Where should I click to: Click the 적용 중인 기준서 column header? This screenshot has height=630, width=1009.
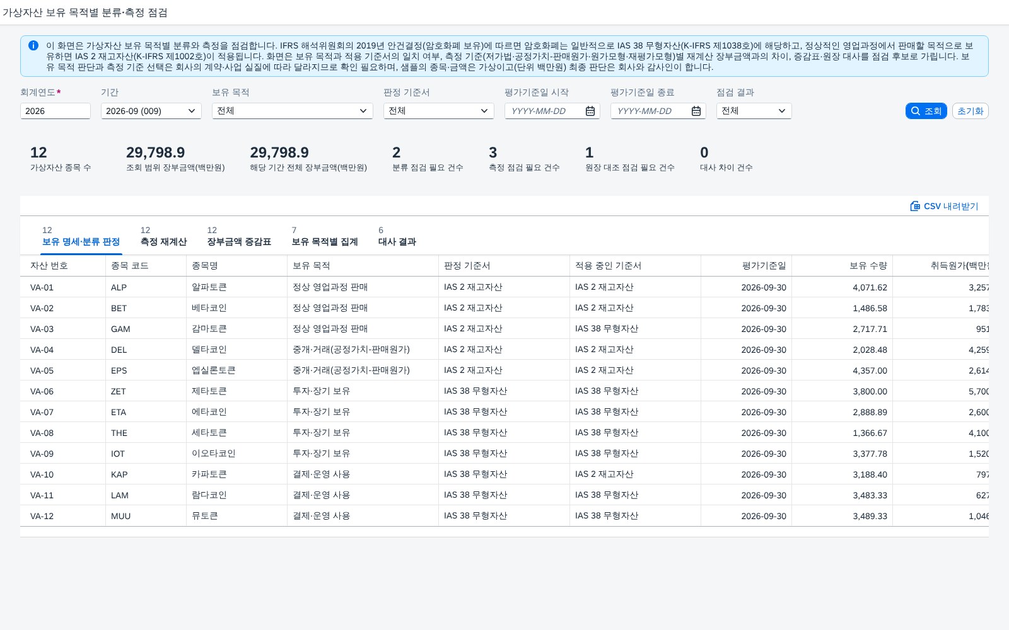click(636, 266)
